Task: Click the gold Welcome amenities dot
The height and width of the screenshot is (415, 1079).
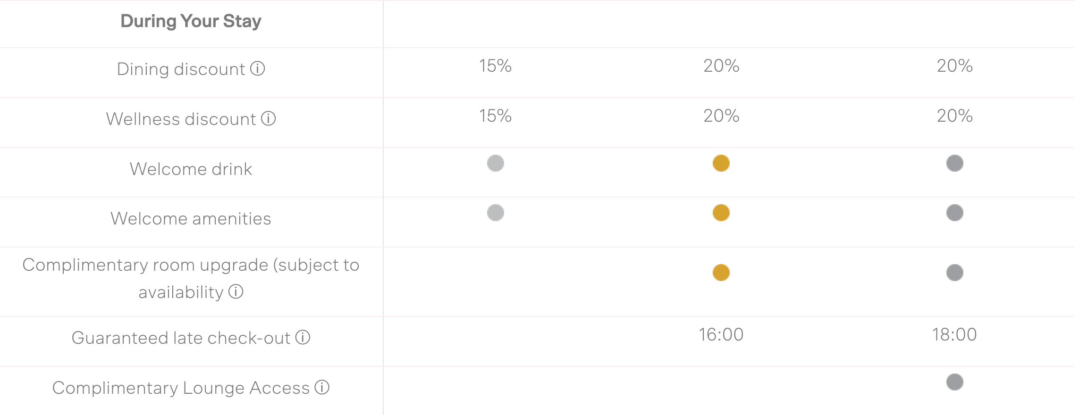Action: tap(721, 213)
